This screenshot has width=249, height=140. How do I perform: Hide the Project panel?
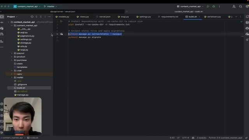click(49, 17)
